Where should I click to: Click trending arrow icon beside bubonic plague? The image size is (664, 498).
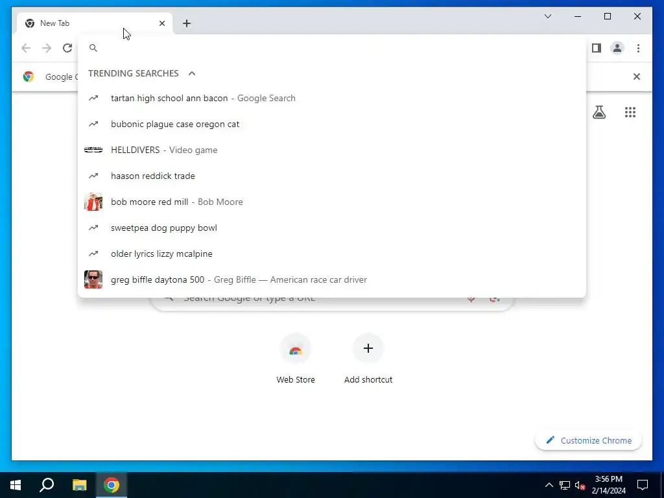[93, 124]
